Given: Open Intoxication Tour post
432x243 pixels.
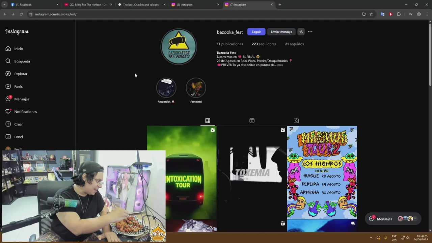Looking at the screenshot, I should [182, 172].
